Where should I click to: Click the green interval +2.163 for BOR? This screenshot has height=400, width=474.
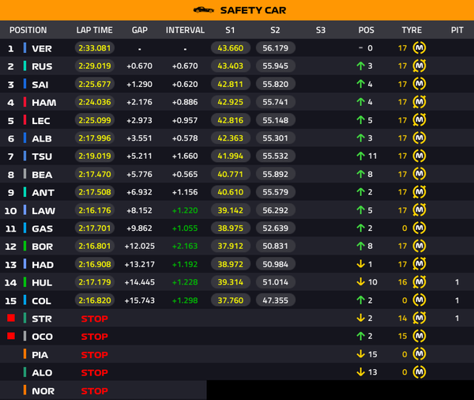[x=185, y=246]
